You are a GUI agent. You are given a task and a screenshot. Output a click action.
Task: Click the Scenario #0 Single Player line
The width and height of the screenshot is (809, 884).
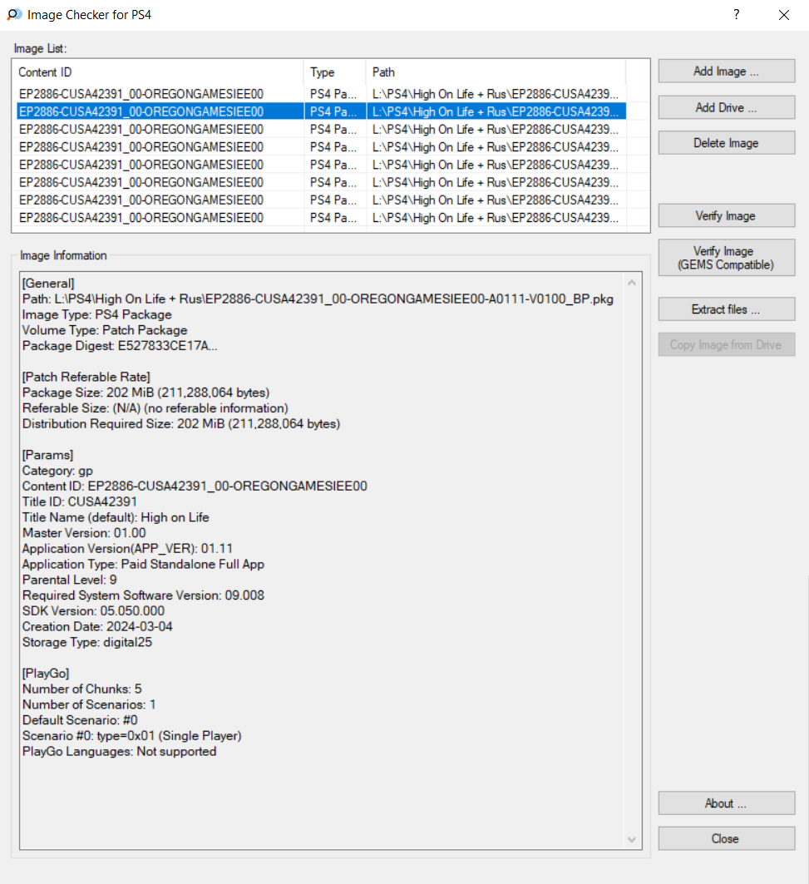click(132, 736)
